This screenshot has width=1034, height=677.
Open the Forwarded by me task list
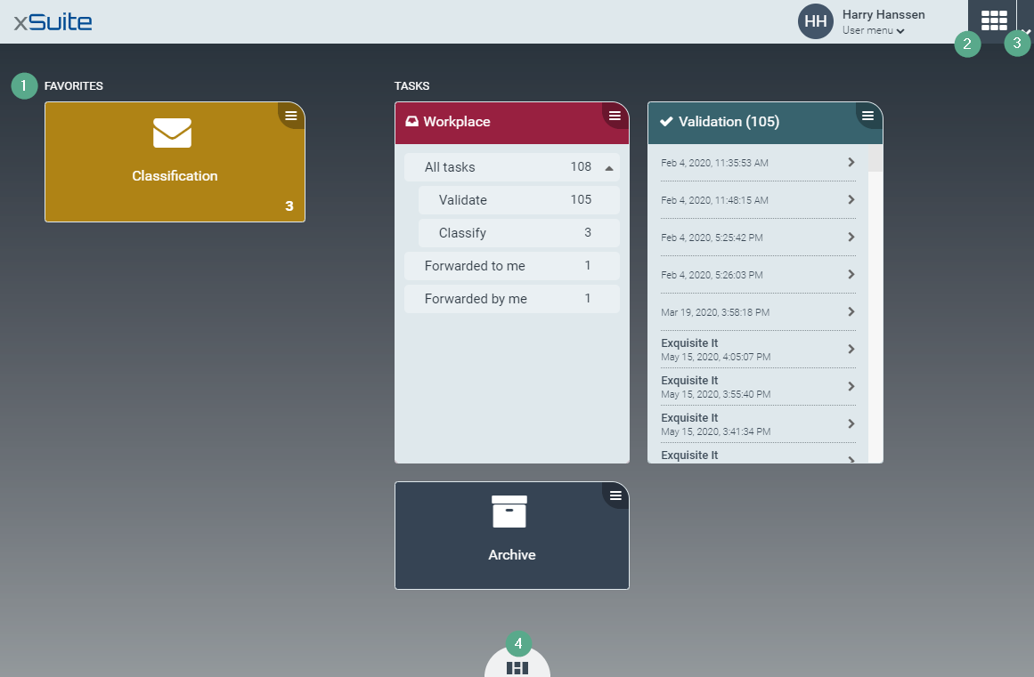(511, 298)
